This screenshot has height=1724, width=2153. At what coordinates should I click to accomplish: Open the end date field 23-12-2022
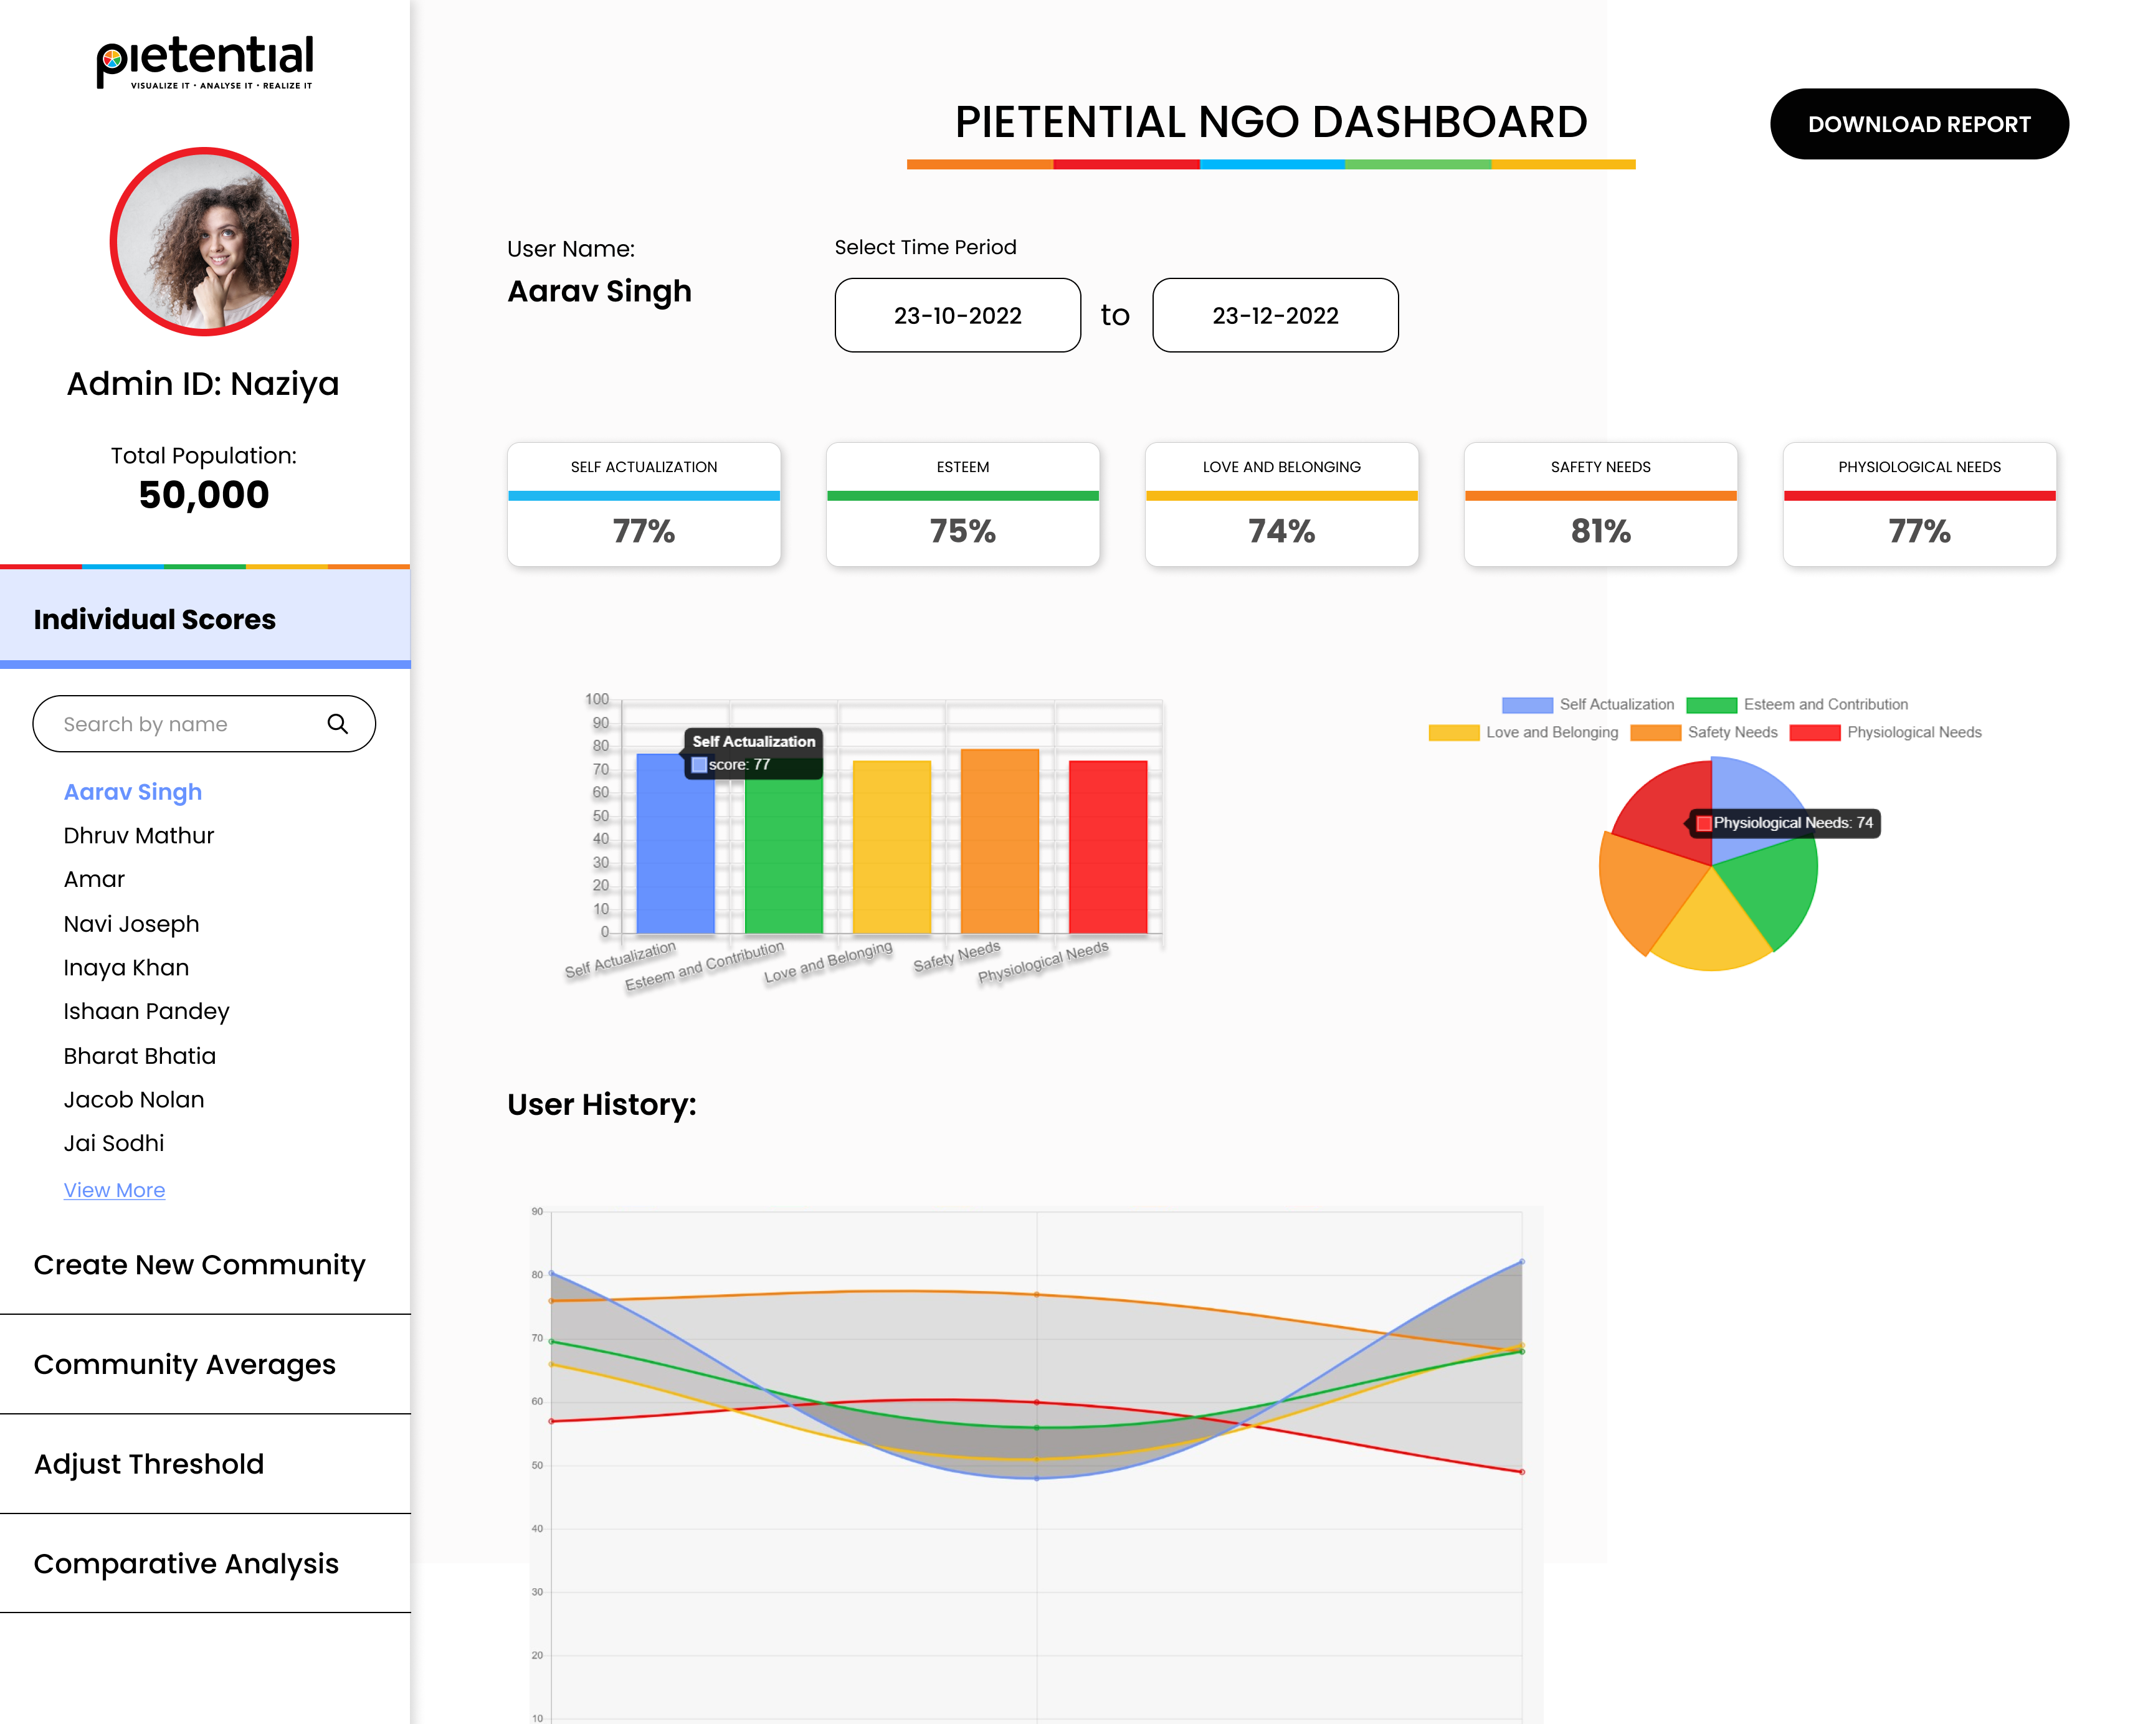click(1274, 315)
